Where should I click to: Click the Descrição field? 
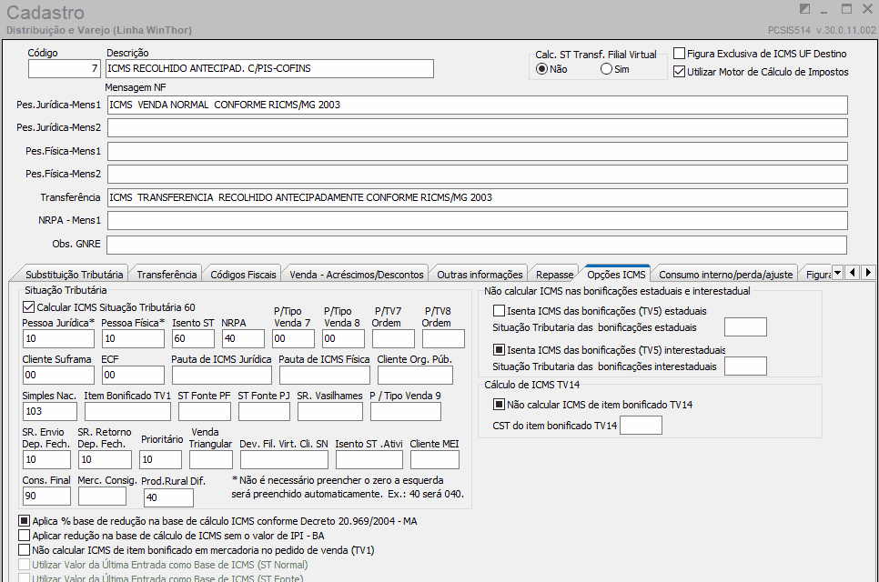(269, 69)
